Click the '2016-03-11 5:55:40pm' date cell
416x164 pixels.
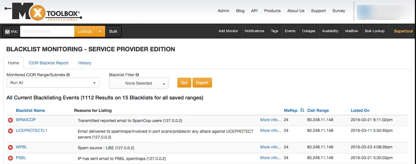click(x=371, y=131)
